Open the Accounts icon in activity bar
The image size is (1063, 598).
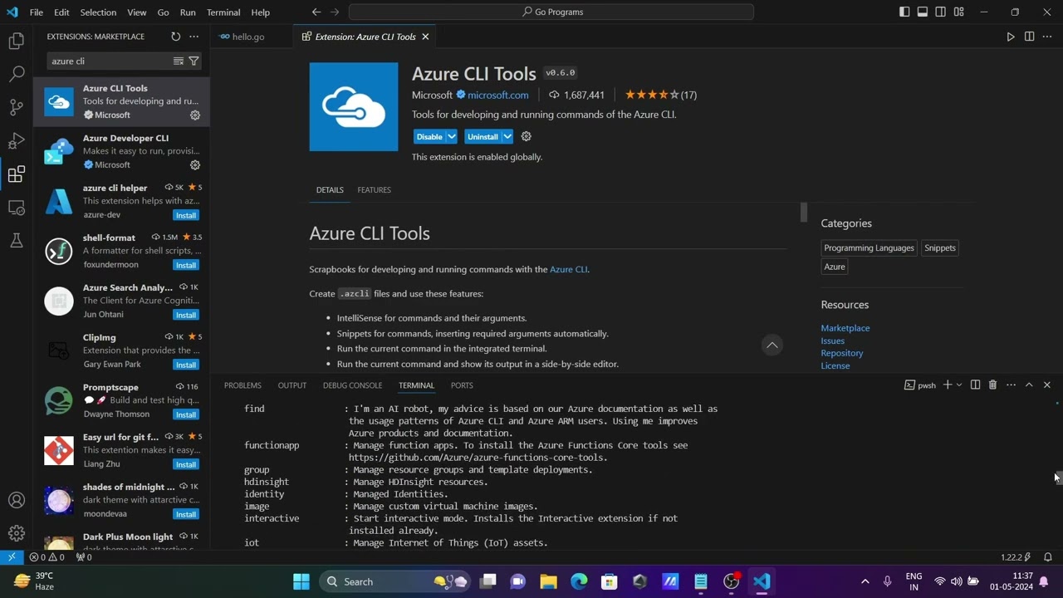tap(17, 500)
